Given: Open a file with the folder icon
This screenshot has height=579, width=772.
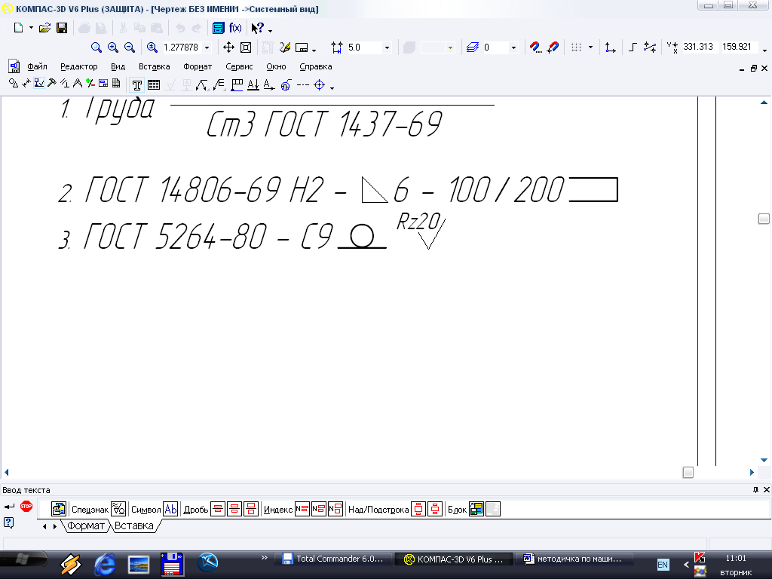Looking at the screenshot, I should (44, 28).
